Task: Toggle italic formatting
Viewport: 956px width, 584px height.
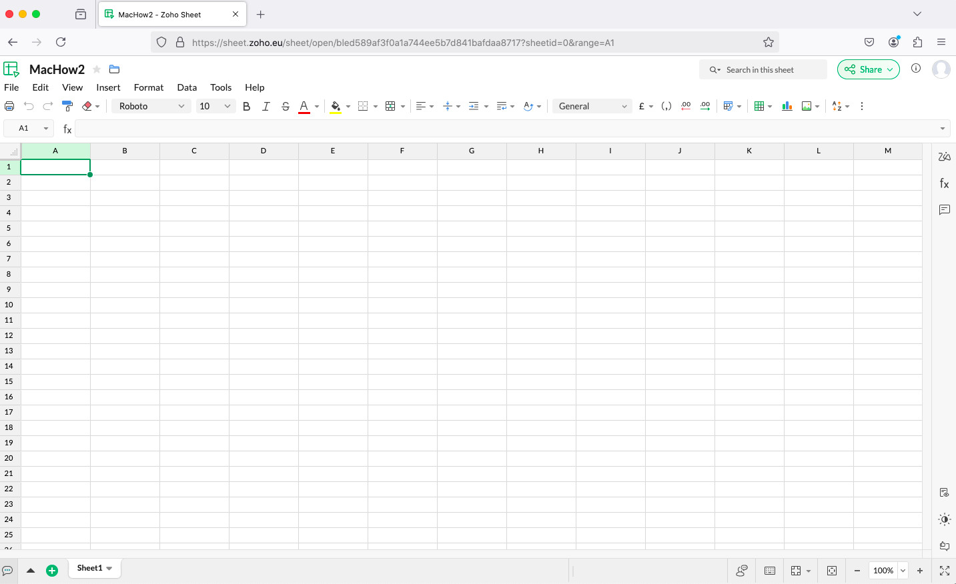Action: pos(266,106)
